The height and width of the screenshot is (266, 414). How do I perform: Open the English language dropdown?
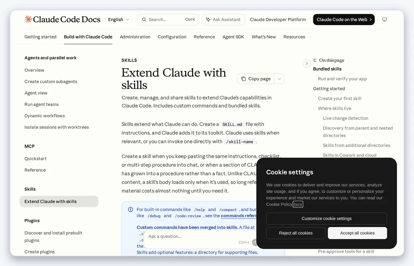118,20
